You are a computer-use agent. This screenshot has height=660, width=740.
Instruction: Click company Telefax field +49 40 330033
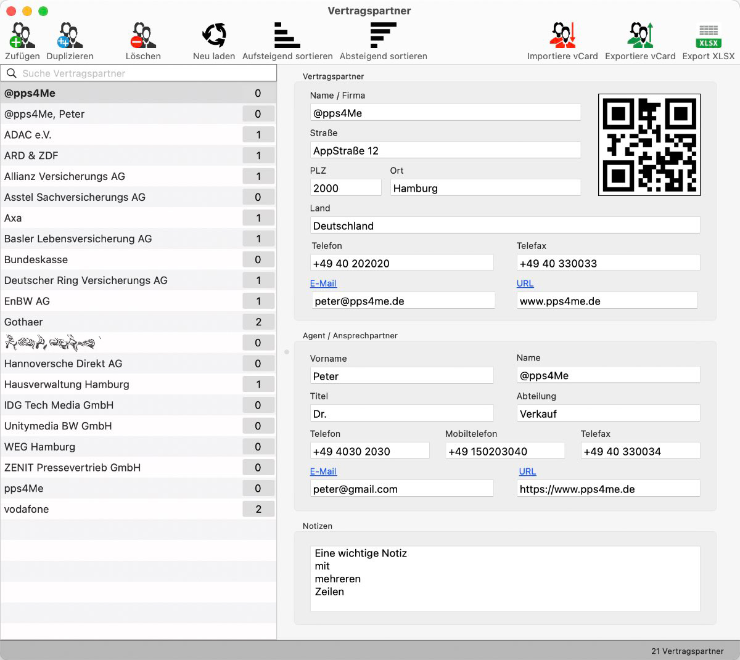pyautogui.click(x=608, y=263)
